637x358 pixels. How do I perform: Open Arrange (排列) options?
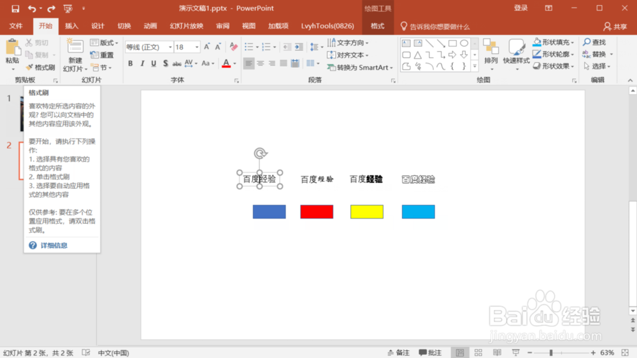point(490,54)
